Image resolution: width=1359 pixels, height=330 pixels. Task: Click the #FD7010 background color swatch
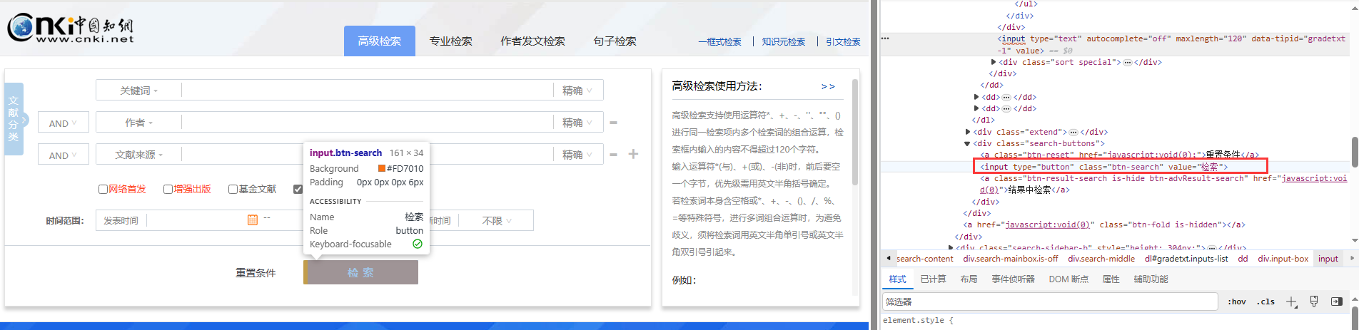382,169
